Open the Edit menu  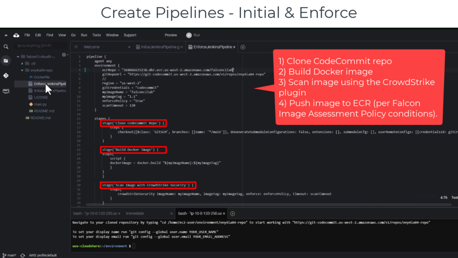pos(38,35)
